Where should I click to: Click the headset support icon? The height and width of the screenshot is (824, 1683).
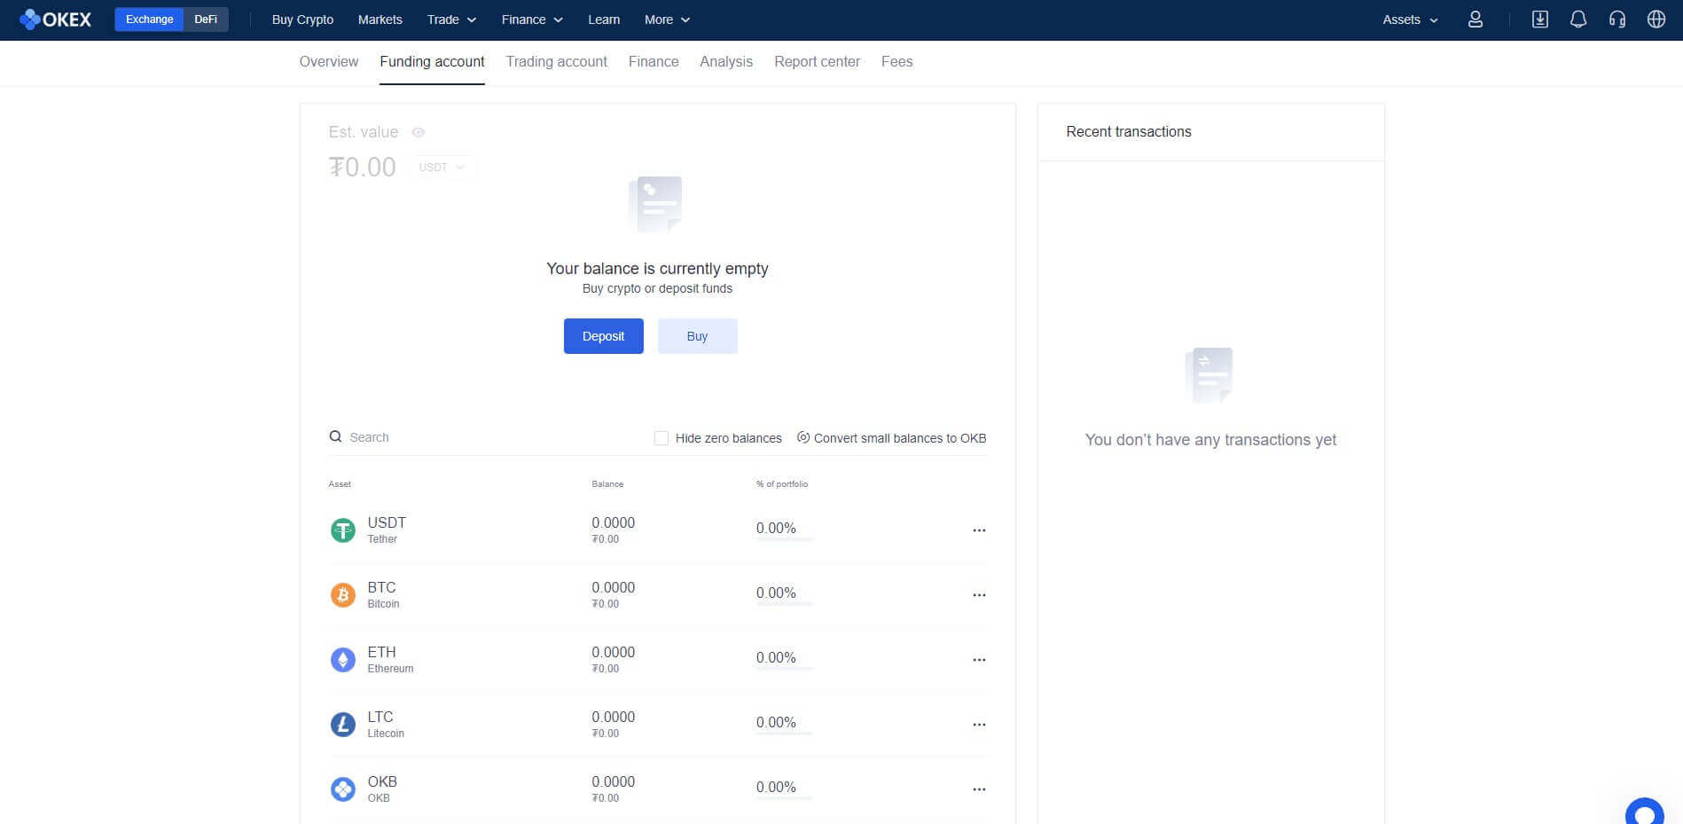(1616, 20)
